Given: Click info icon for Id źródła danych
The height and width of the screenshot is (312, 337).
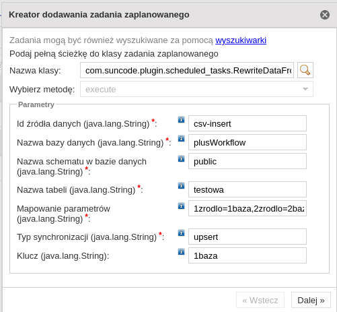Looking at the screenshot, I should [x=181, y=119].
